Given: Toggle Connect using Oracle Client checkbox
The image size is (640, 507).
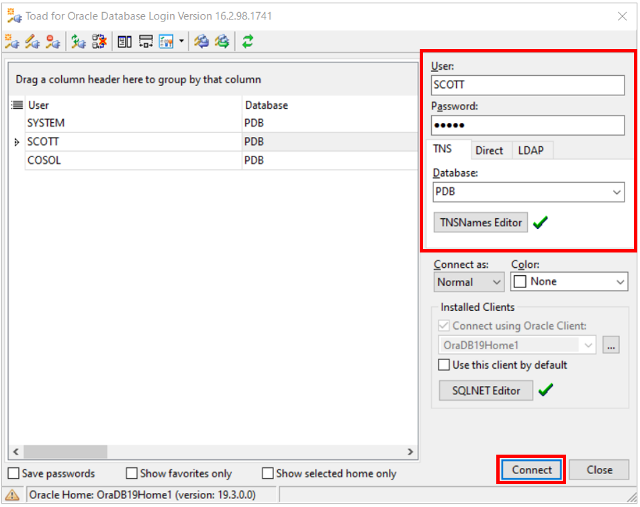Looking at the screenshot, I should pos(444,325).
